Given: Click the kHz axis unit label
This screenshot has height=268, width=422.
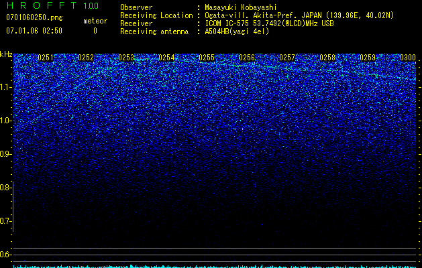Looking at the screenshot, I should pyautogui.click(x=6, y=54).
